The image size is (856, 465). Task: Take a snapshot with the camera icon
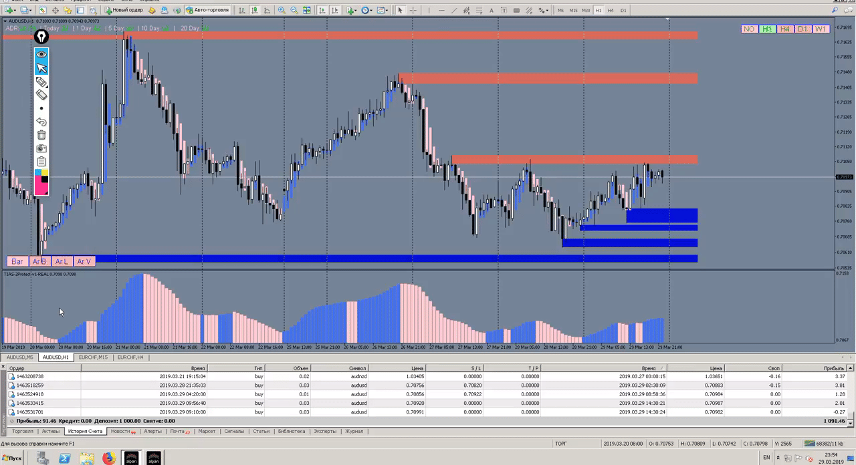41,148
